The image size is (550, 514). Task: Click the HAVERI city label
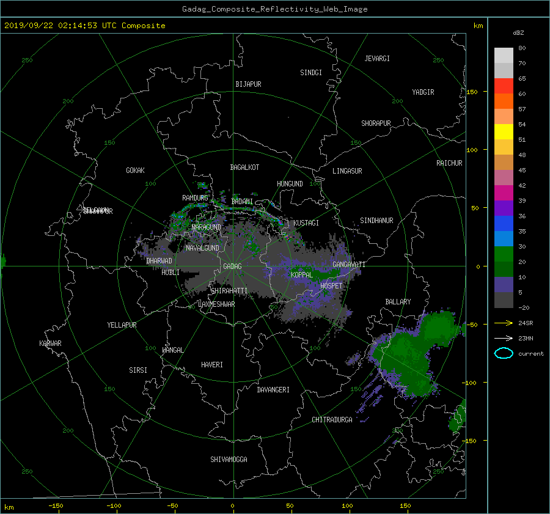pos(212,365)
